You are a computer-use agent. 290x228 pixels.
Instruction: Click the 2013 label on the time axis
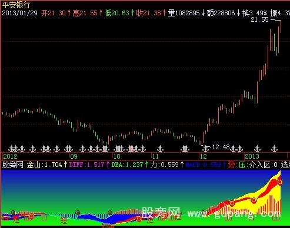tap(252, 156)
